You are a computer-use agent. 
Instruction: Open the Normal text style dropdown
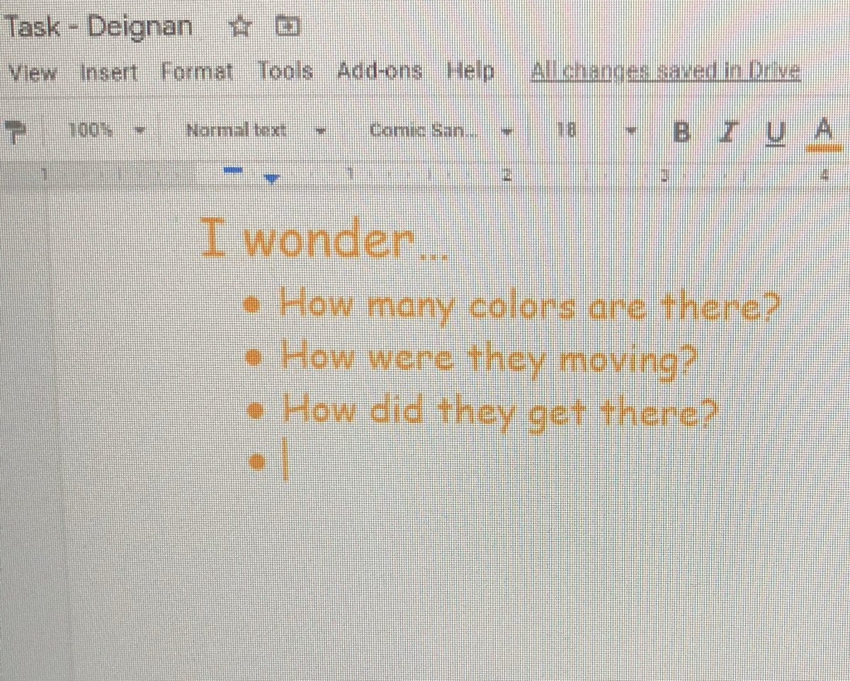click(x=256, y=130)
